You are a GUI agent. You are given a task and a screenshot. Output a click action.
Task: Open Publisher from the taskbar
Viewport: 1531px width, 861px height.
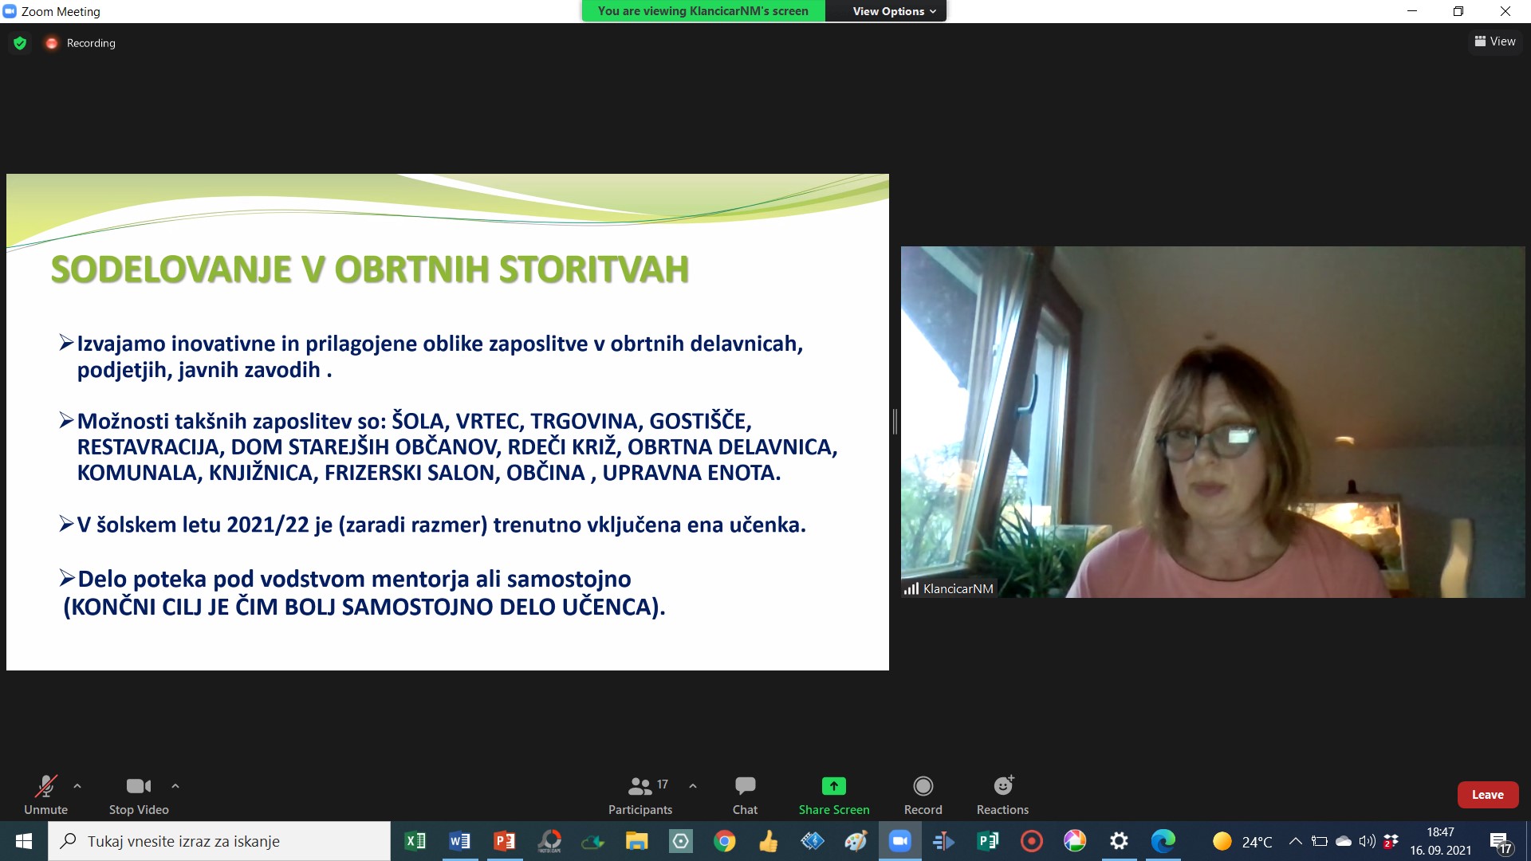click(x=988, y=841)
